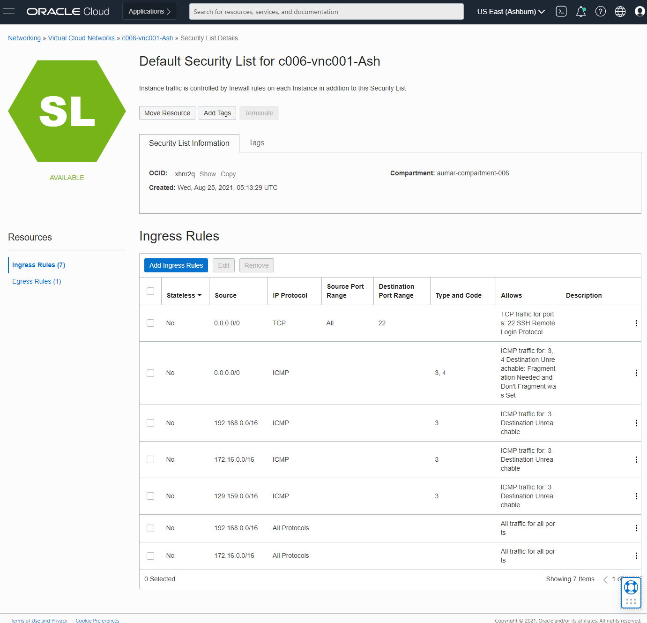Show the full OCID value
647x623 pixels.
[208, 174]
